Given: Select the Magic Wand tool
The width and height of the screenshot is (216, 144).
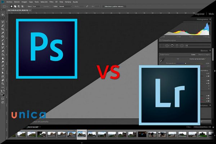Looking at the screenshot, I should (x=3, y=26).
